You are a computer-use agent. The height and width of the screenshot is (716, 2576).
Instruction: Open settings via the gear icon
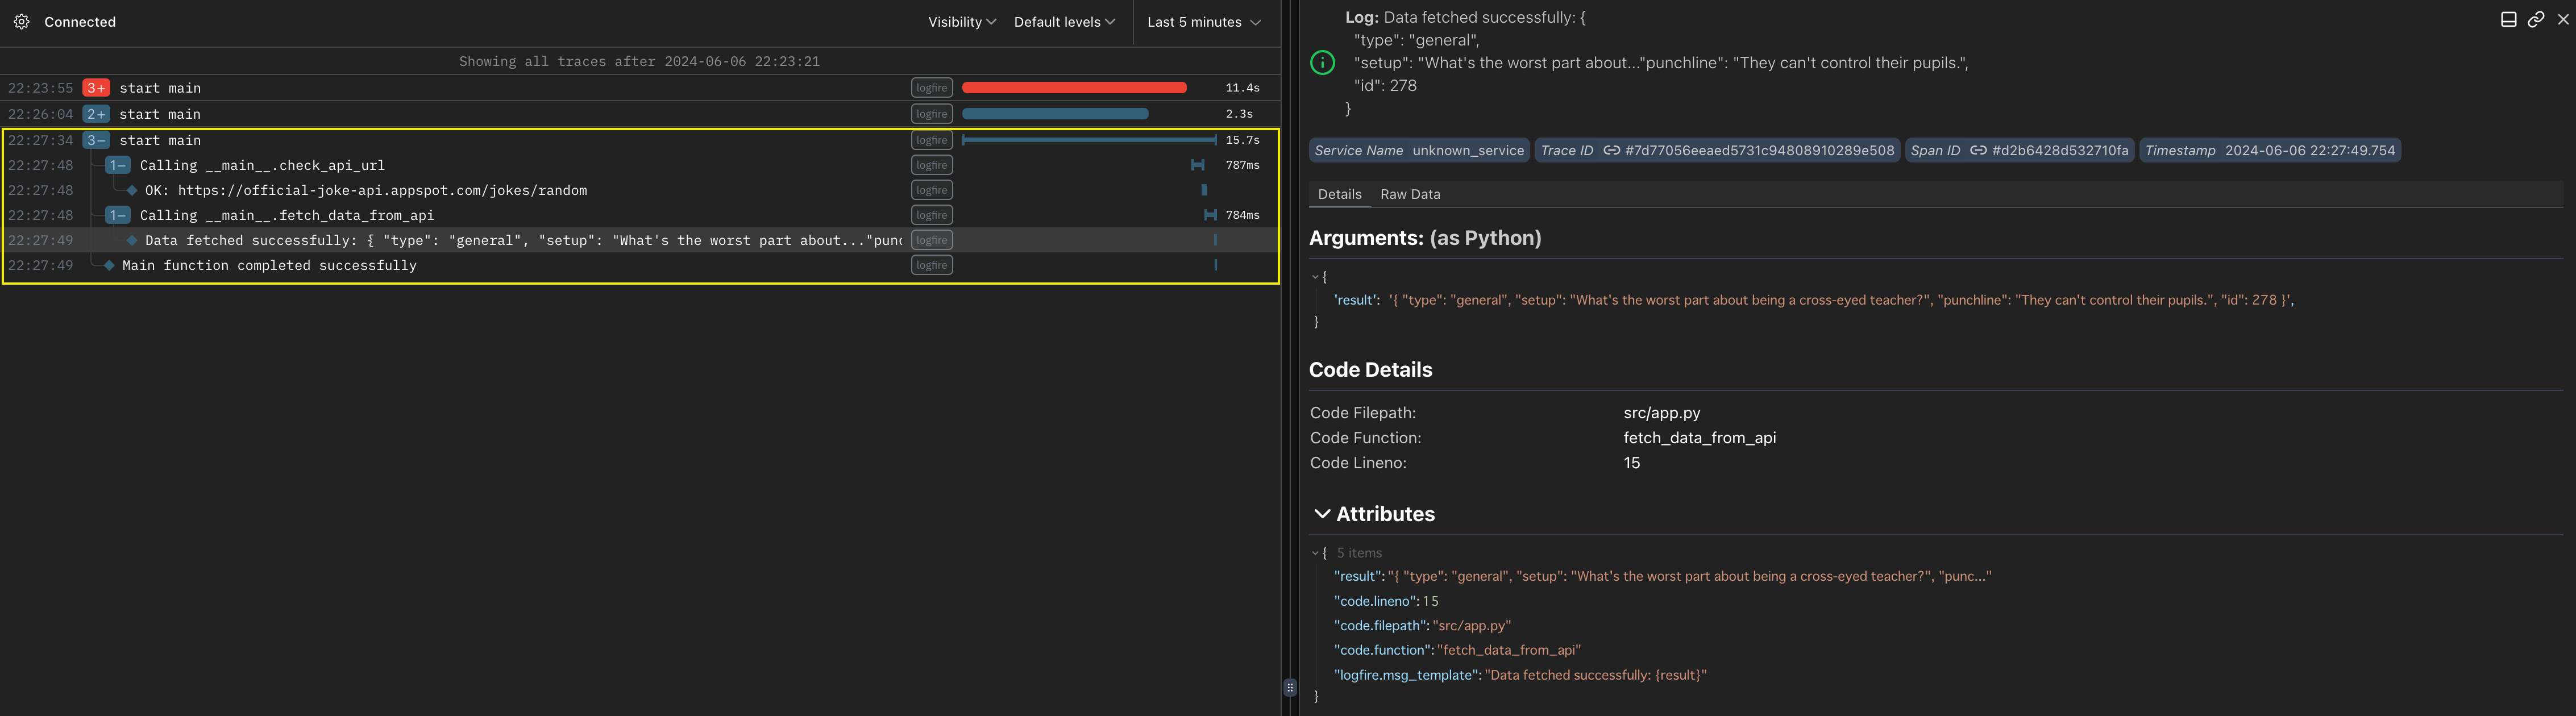tap(21, 22)
